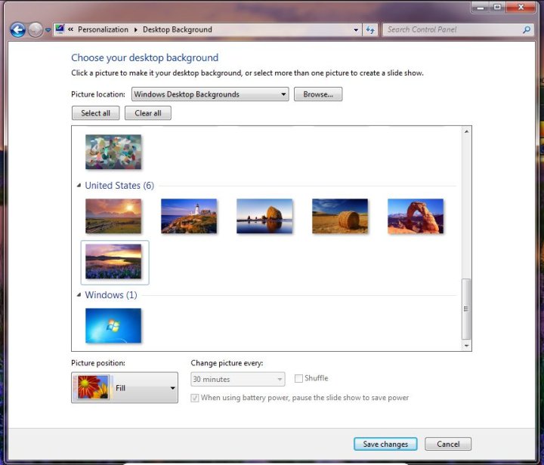
Task: Click the 'Picture position:' label
Action: [98, 363]
